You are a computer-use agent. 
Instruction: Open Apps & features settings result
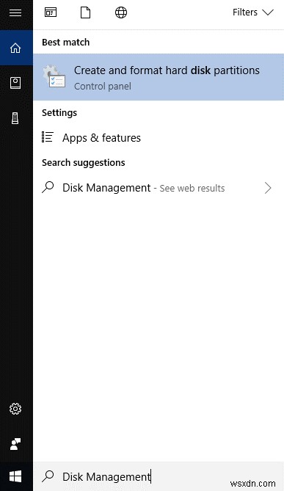pyautogui.click(x=159, y=138)
